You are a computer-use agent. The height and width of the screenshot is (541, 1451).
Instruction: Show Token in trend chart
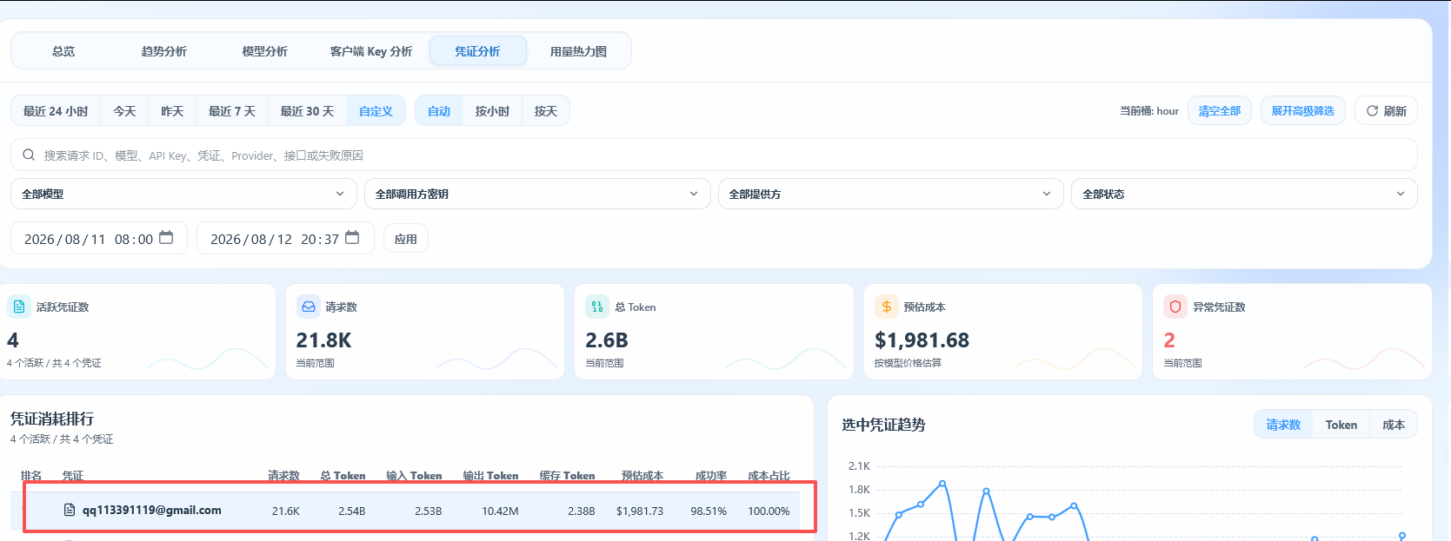pos(1341,425)
